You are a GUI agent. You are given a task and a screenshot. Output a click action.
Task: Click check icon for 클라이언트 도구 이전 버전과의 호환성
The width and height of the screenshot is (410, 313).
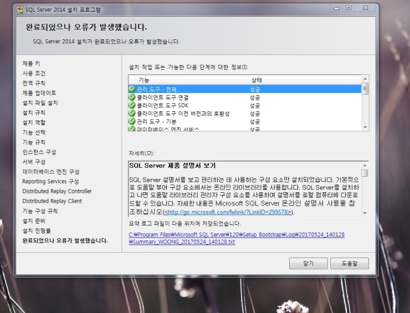(132, 113)
